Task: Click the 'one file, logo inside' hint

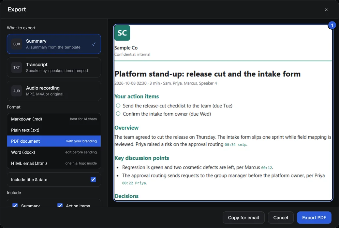Action: (81, 163)
